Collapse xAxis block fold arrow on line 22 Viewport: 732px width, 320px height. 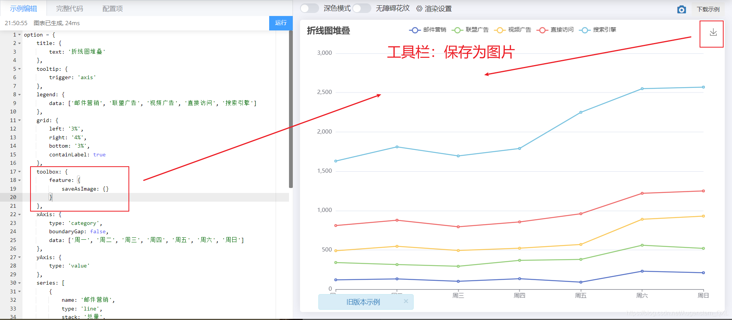click(x=19, y=214)
